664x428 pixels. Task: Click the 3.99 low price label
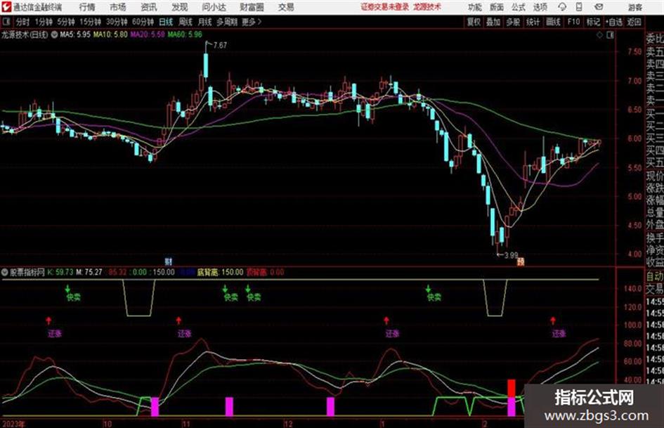[x=511, y=255]
